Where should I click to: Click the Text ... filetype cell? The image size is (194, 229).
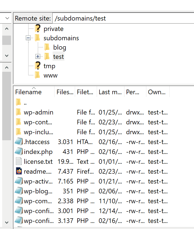pyautogui.click(x=85, y=162)
